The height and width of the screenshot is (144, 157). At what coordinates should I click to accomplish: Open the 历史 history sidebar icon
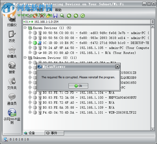click(12, 34)
